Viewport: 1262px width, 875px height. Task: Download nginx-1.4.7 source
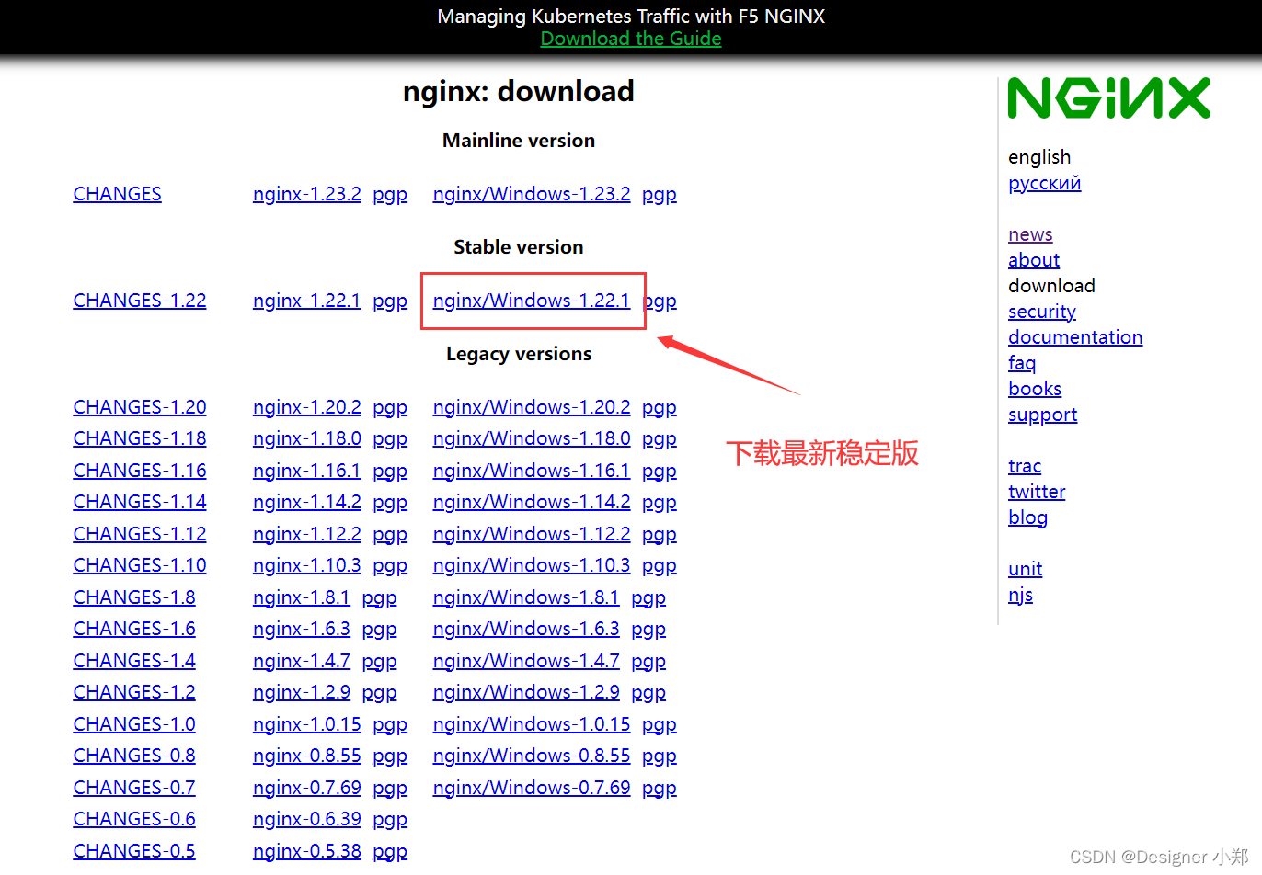302,661
